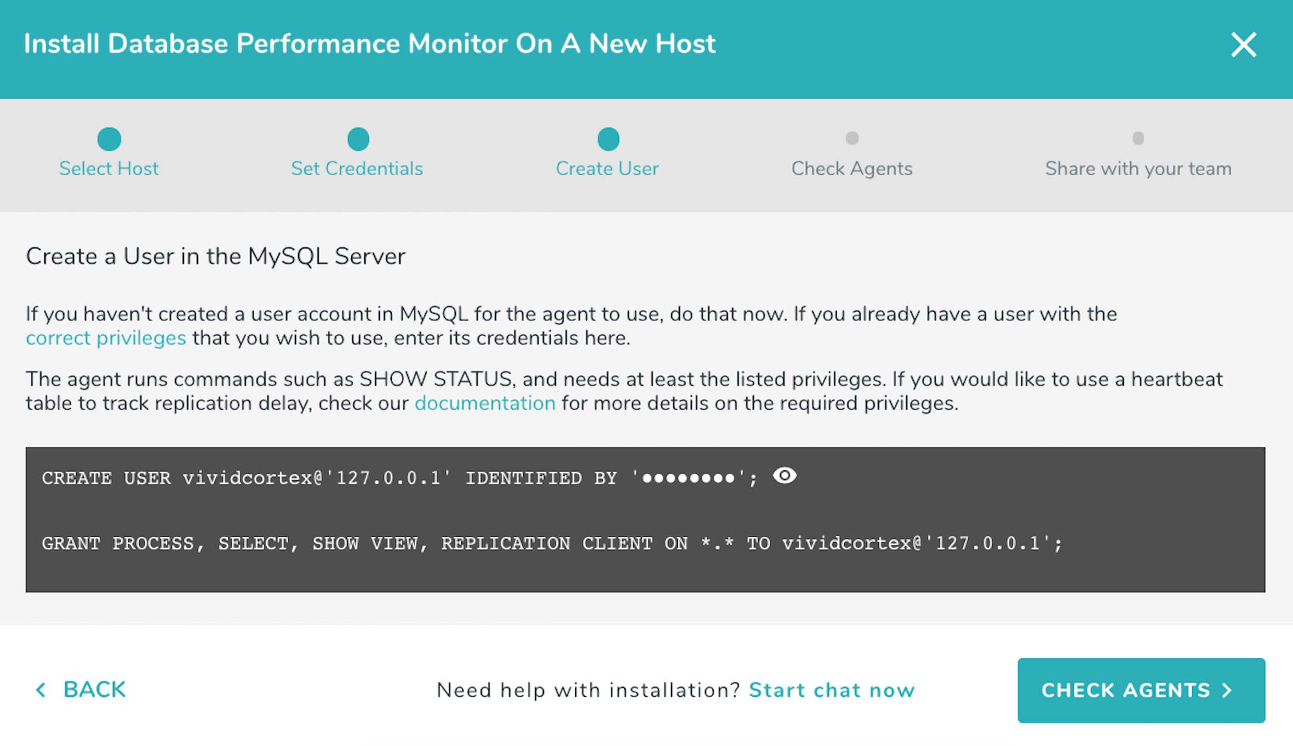Click the back chevron arrow icon
The width and height of the screenshot is (1293, 746).
click(41, 690)
